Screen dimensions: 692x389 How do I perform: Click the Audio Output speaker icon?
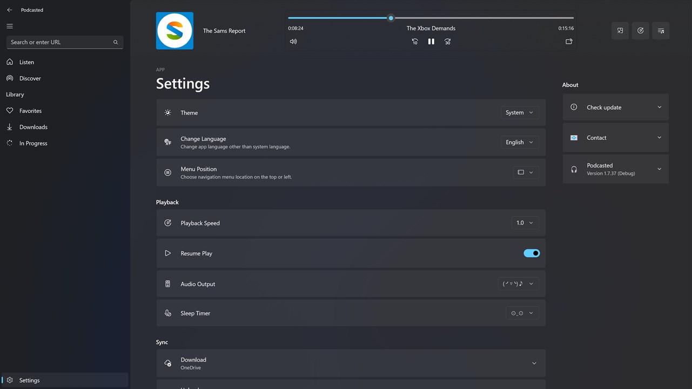pyautogui.click(x=168, y=284)
